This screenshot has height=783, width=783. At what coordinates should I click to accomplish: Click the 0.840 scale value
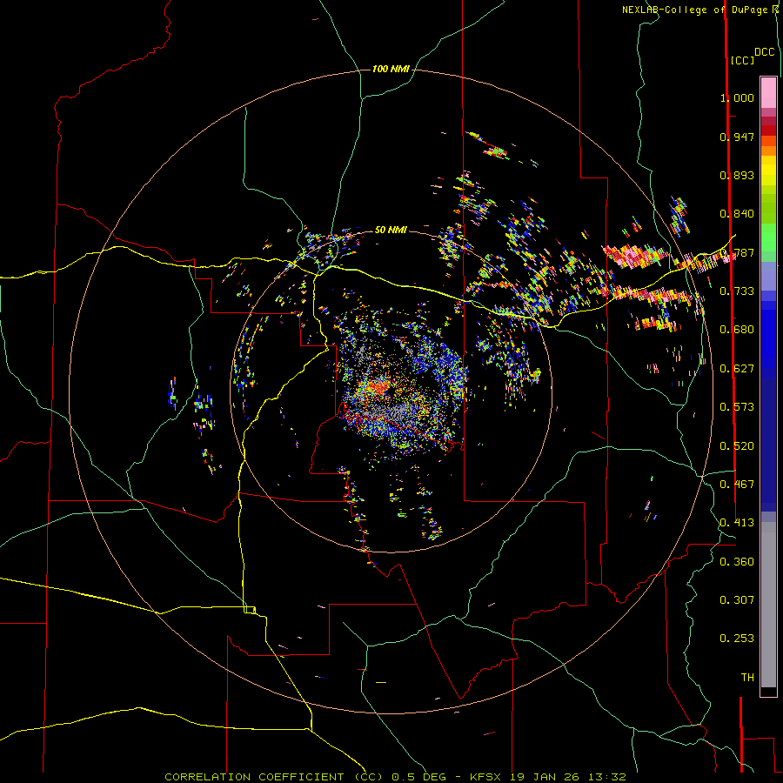point(737,214)
